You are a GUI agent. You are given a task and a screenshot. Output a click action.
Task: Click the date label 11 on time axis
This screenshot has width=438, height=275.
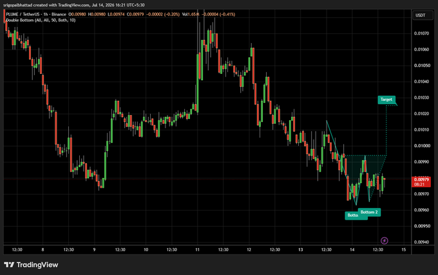(197, 250)
